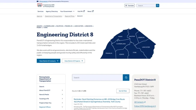
Task: Collapse the Regional Offices chevron
Action: (62, 107)
